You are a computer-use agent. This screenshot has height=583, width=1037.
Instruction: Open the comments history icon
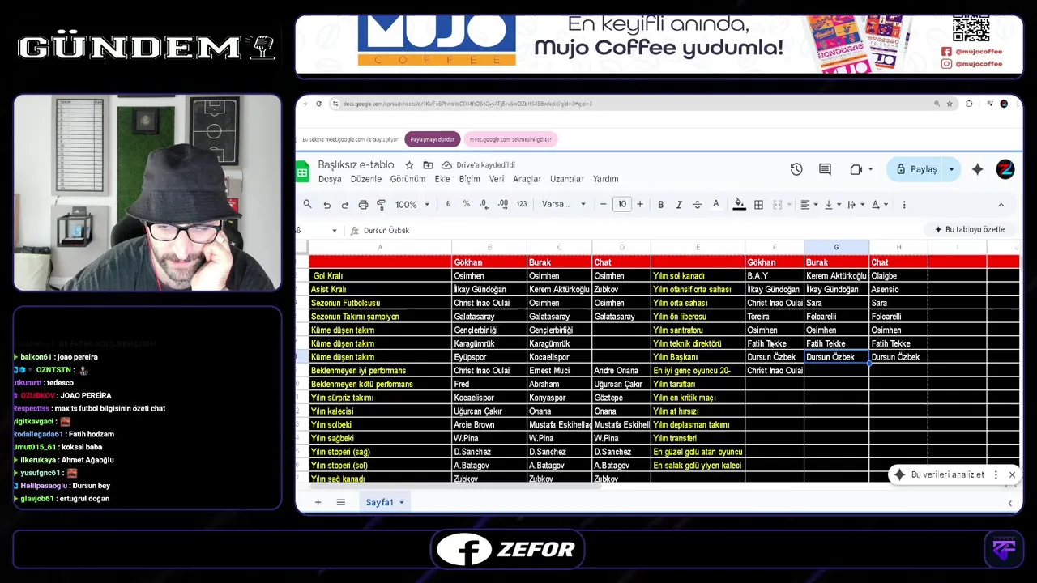(825, 169)
